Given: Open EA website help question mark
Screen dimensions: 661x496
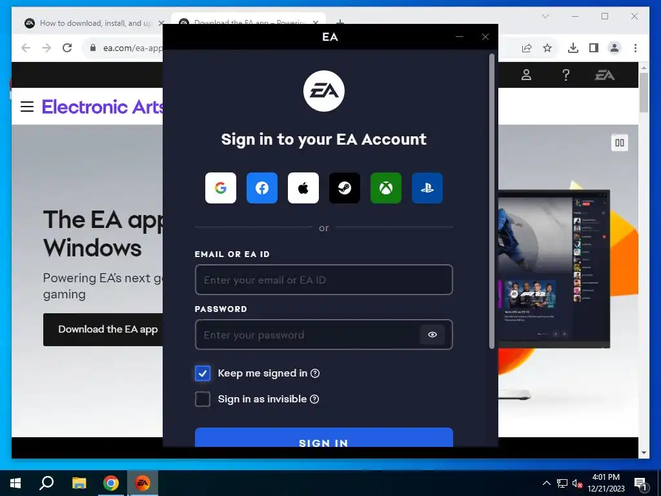Looking at the screenshot, I should tap(565, 75).
